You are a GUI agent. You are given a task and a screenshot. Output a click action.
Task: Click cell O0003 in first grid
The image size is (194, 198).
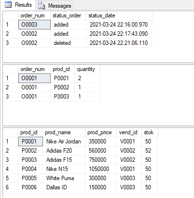point(34,25)
